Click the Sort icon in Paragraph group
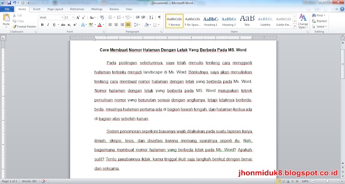Viewport: 345px width, 184px height. pyautogui.click(x=151, y=17)
